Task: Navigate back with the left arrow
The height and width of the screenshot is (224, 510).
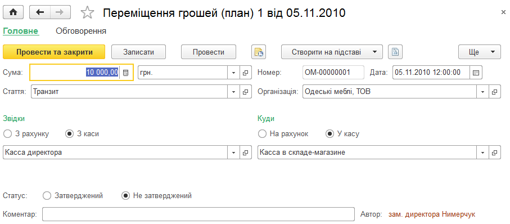Action: click(x=40, y=12)
